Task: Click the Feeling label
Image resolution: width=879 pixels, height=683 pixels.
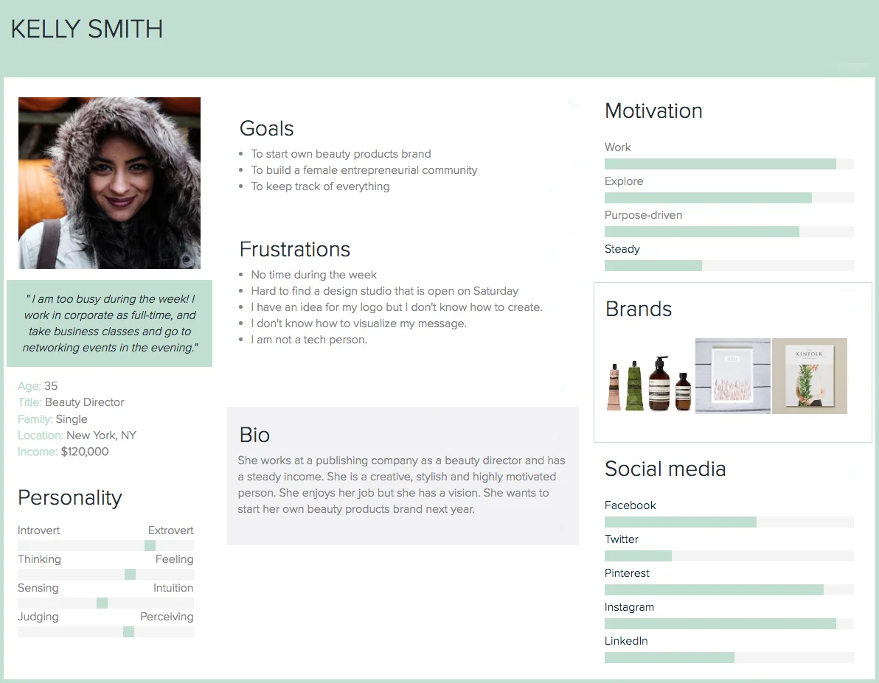Action: point(174,559)
